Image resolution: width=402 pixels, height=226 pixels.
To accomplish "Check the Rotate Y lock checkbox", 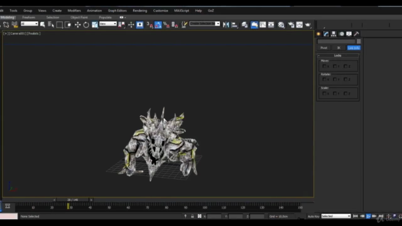I will pyautogui.click(x=335, y=80).
